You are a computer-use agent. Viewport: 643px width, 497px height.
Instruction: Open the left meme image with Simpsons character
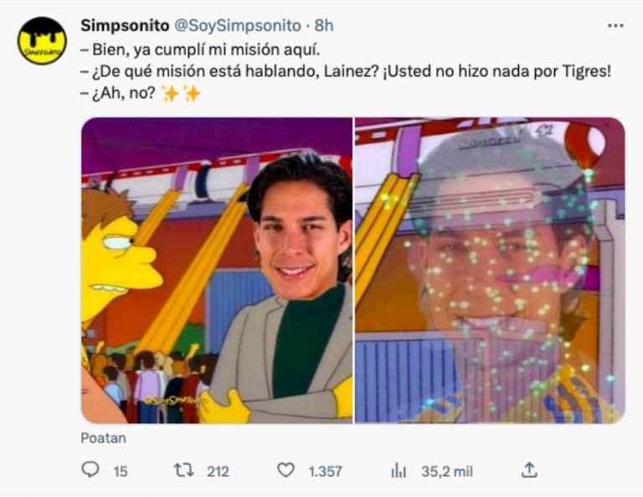click(x=217, y=270)
